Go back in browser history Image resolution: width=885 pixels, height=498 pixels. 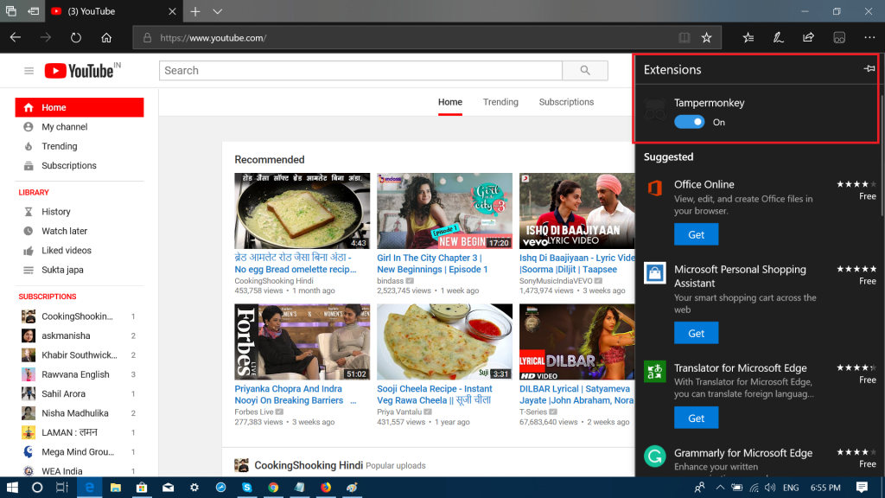pyautogui.click(x=16, y=38)
